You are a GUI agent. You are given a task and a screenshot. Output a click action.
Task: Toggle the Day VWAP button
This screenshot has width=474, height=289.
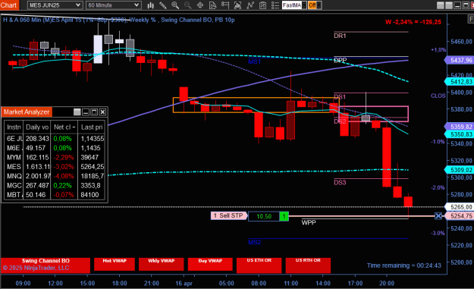click(x=210, y=264)
